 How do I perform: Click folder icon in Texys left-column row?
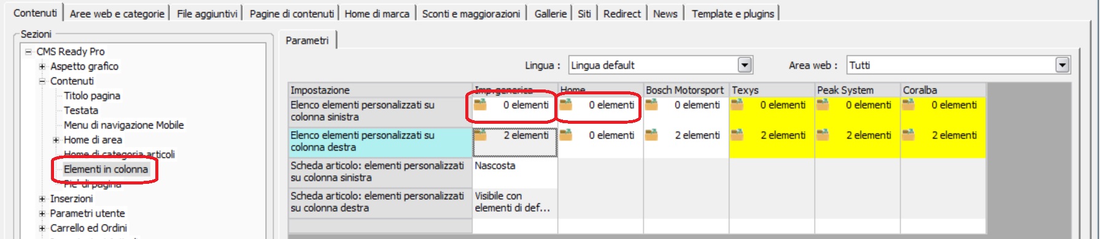(737, 105)
